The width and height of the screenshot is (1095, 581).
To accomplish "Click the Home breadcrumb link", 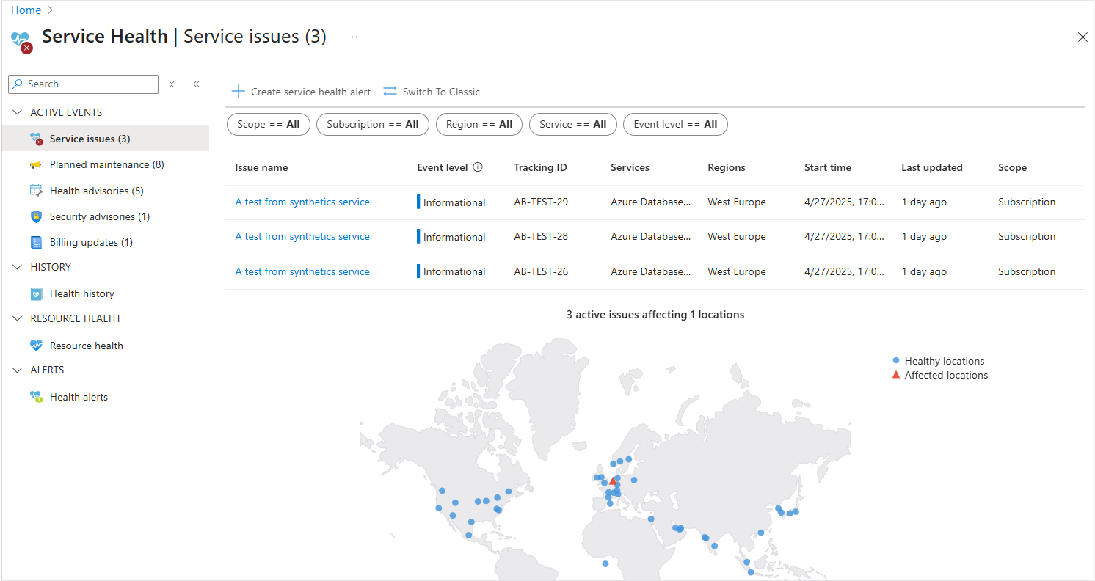I will (26, 10).
